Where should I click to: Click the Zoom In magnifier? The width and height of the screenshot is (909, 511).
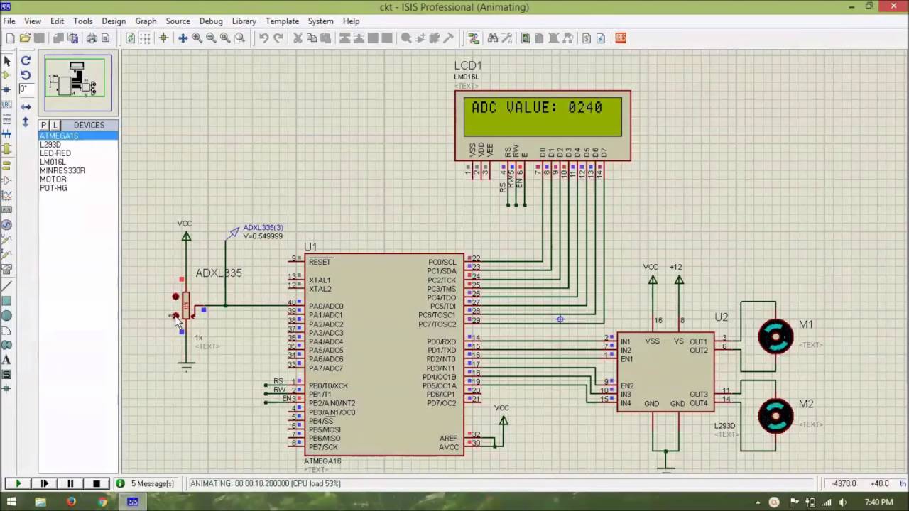[x=197, y=38]
